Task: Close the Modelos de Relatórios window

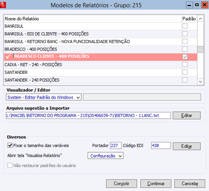Action: click(205, 5)
